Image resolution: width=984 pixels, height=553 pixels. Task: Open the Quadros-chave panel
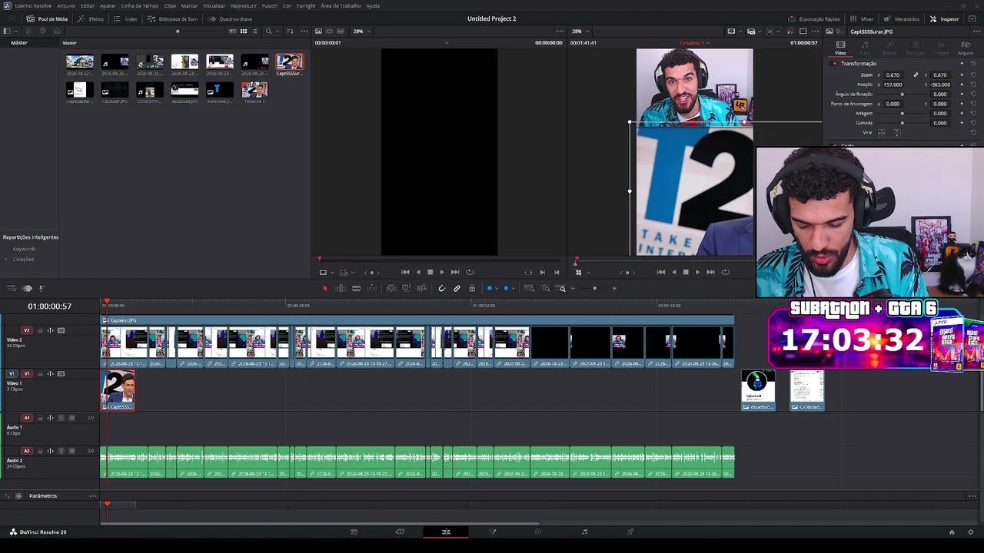coord(230,18)
